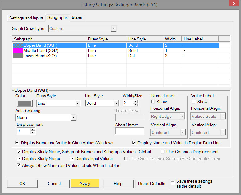The image size is (241, 195).
Task: Select the Lower Band (SG3) row
Action: click(40, 56)
